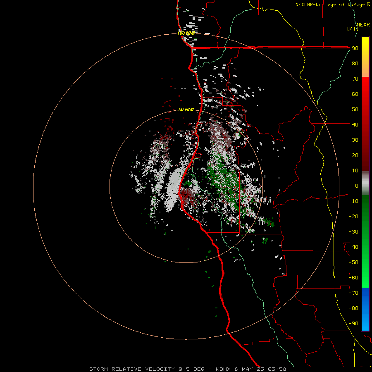This screenshot has height=372, width=372.
Task: Click the -40 value on the velocity scale
Action: pos(353,247)
